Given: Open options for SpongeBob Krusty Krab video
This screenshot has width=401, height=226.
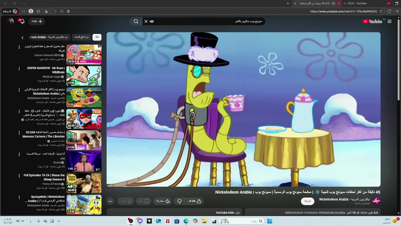Looking at the screenshot, I should pos(19,197).
